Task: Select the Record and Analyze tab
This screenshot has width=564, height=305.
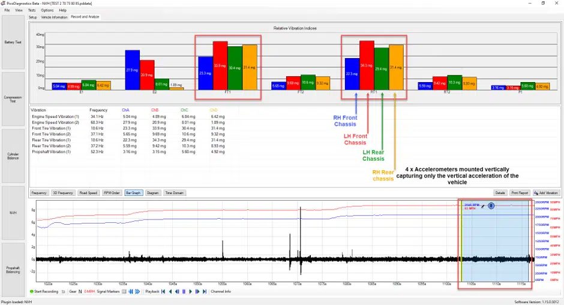Action: (x=85, y=17)
